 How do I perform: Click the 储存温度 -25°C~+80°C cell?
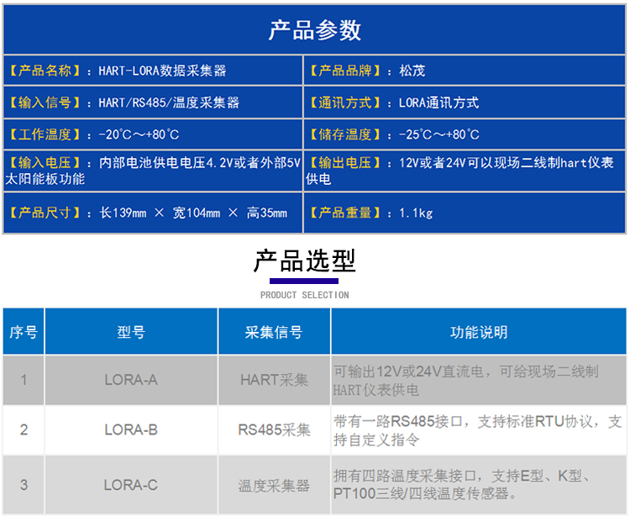465,134
